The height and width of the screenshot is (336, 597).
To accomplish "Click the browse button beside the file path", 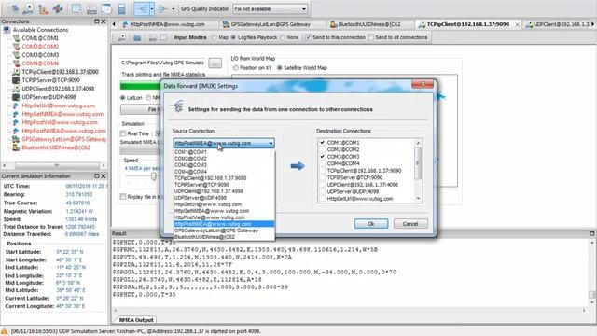I will 215,63.
